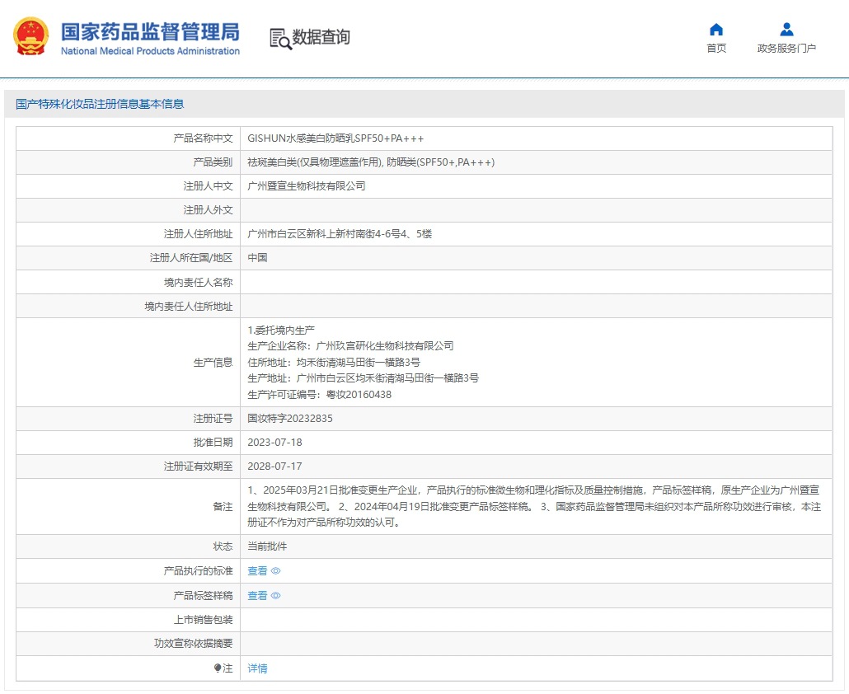The height and width of the screenshot is (694, 849).
Task: Click the registration number 国妆特字20232835
Action: [290, 419]
